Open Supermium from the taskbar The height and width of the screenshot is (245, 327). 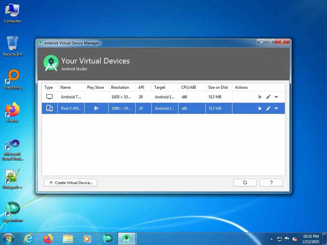108,239
